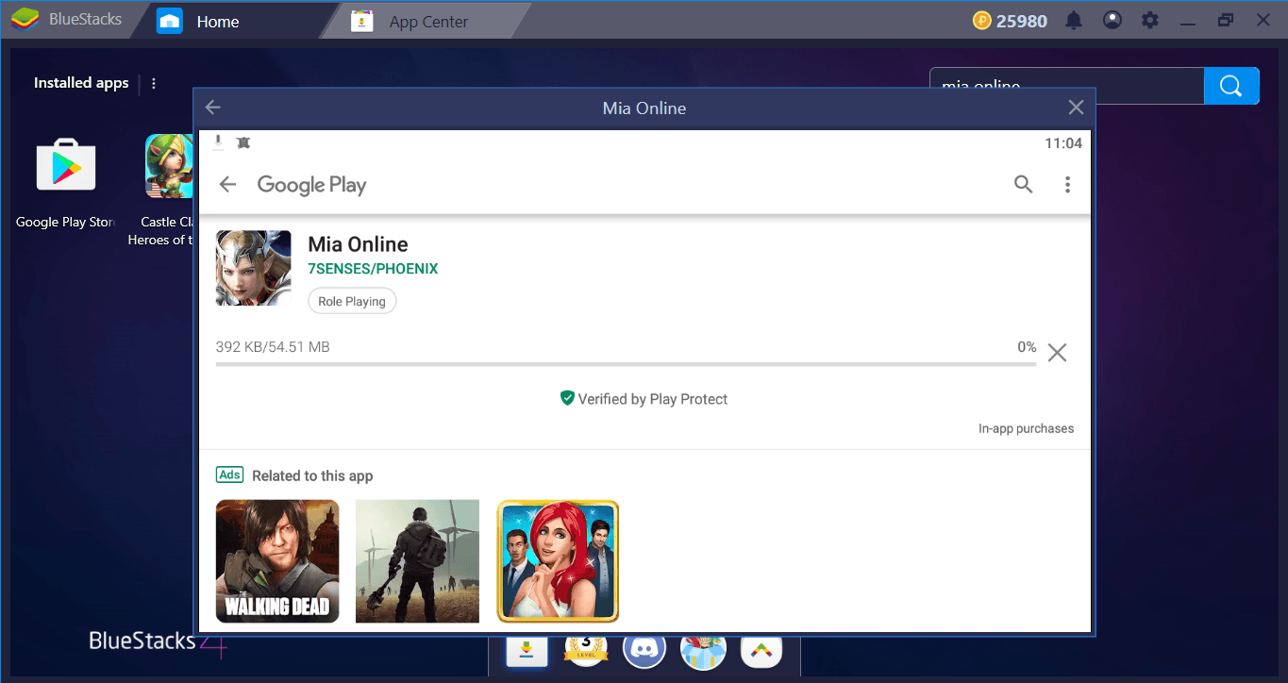Close the Mia Online popup window
The height and width of the screenshot is (683, 1288).
(1076, 108)
